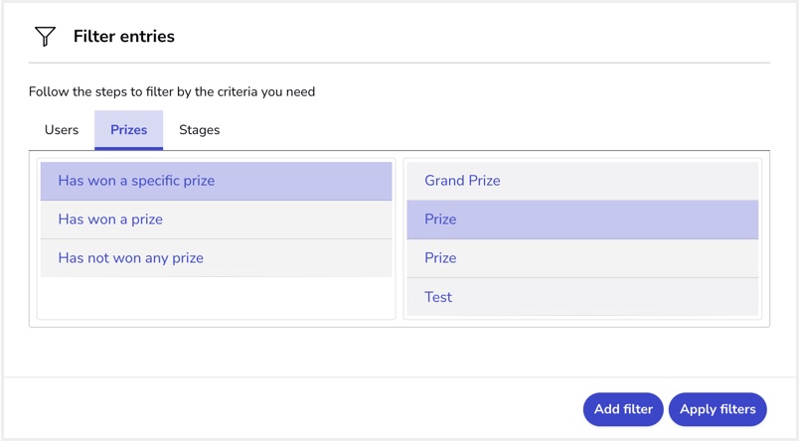This screenshot has width=799, height=442.
Task: Click the funnel filter icon
Action: 45,36
